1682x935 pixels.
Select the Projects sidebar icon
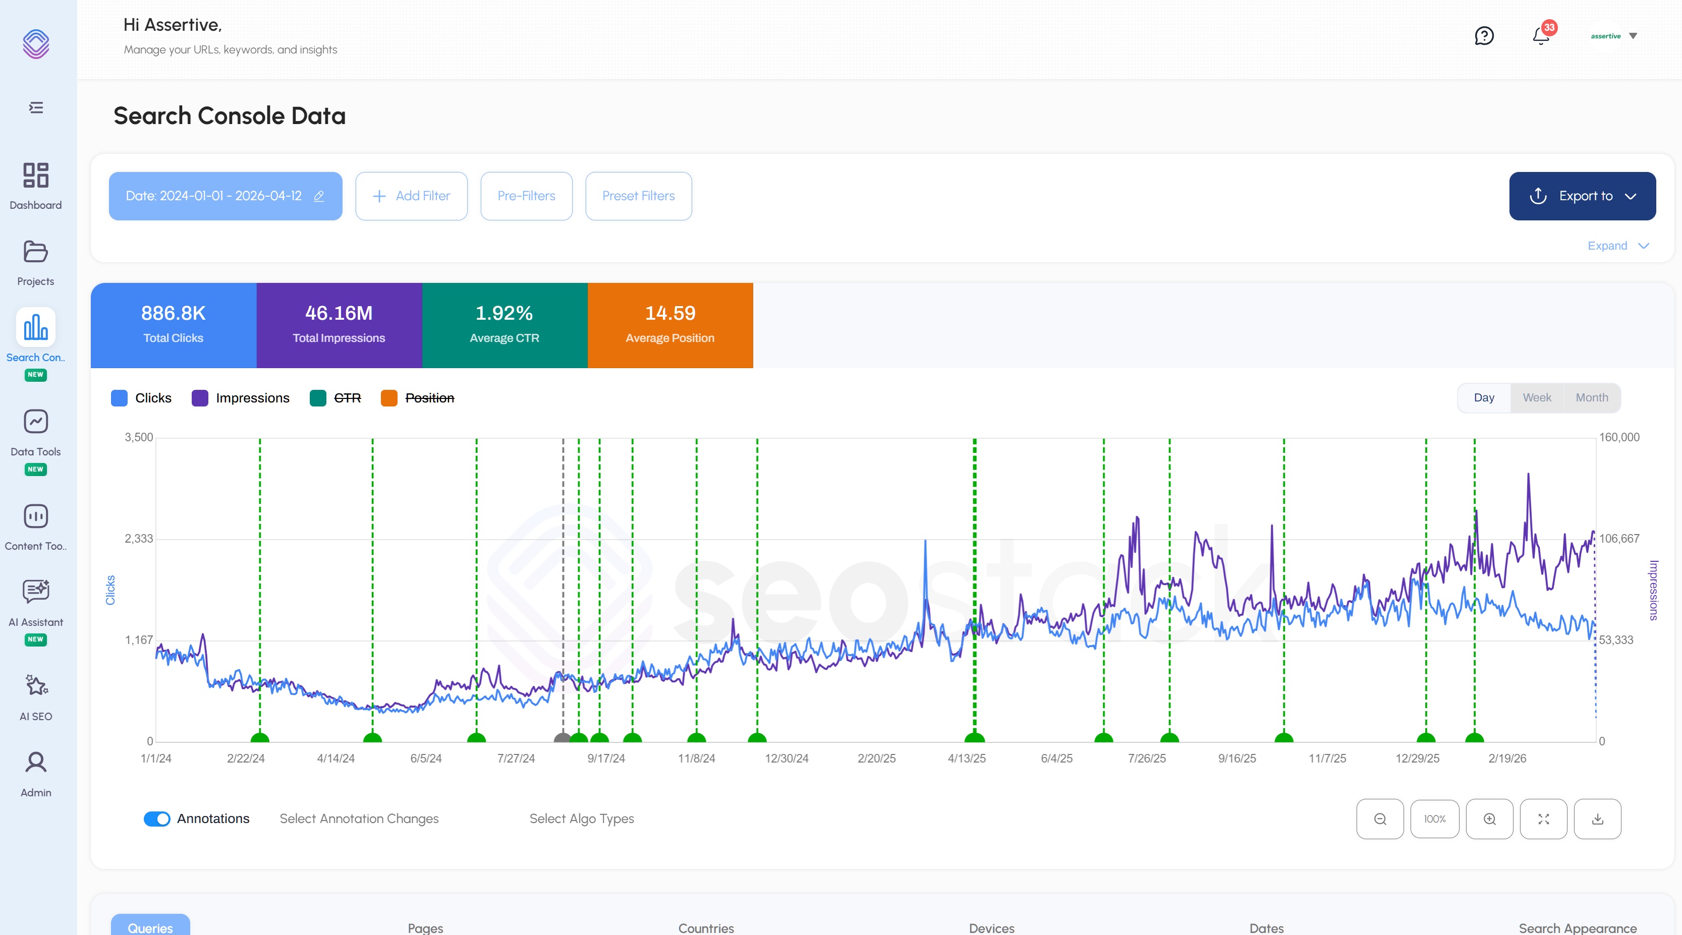pyautogui.click(x=36, y=261)
